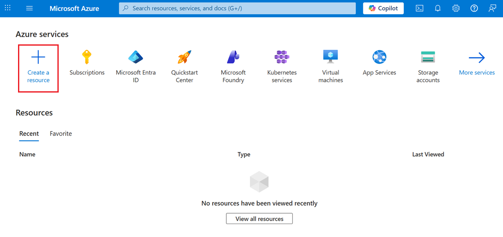503x237 pixels.
Task: Open Quickstart Center rocket icon
Action: pos(184,57)
